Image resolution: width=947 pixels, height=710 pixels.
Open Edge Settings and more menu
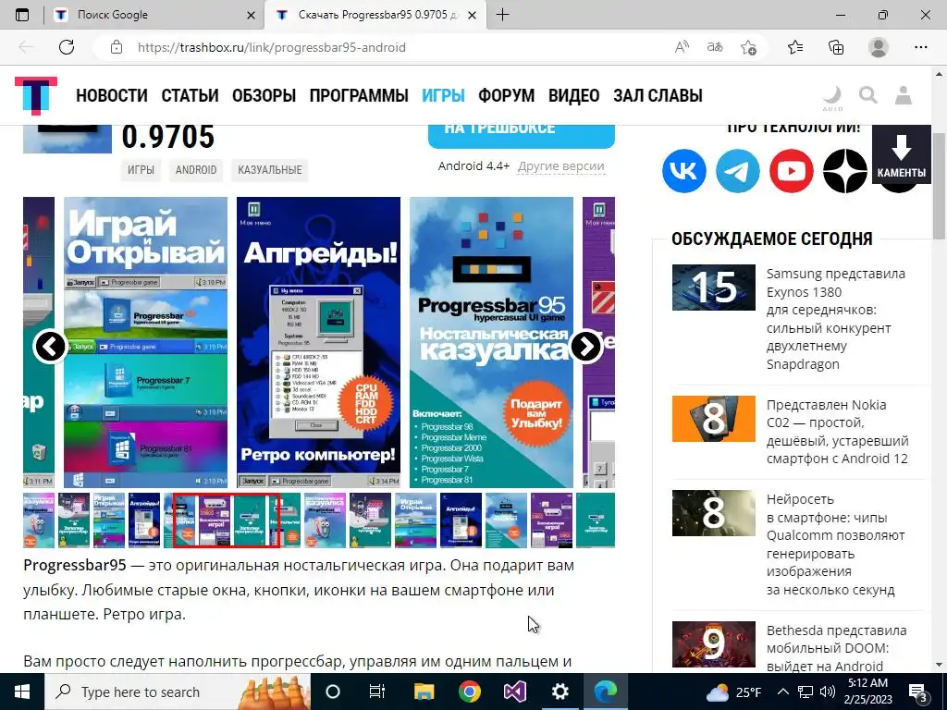[920, 47]
